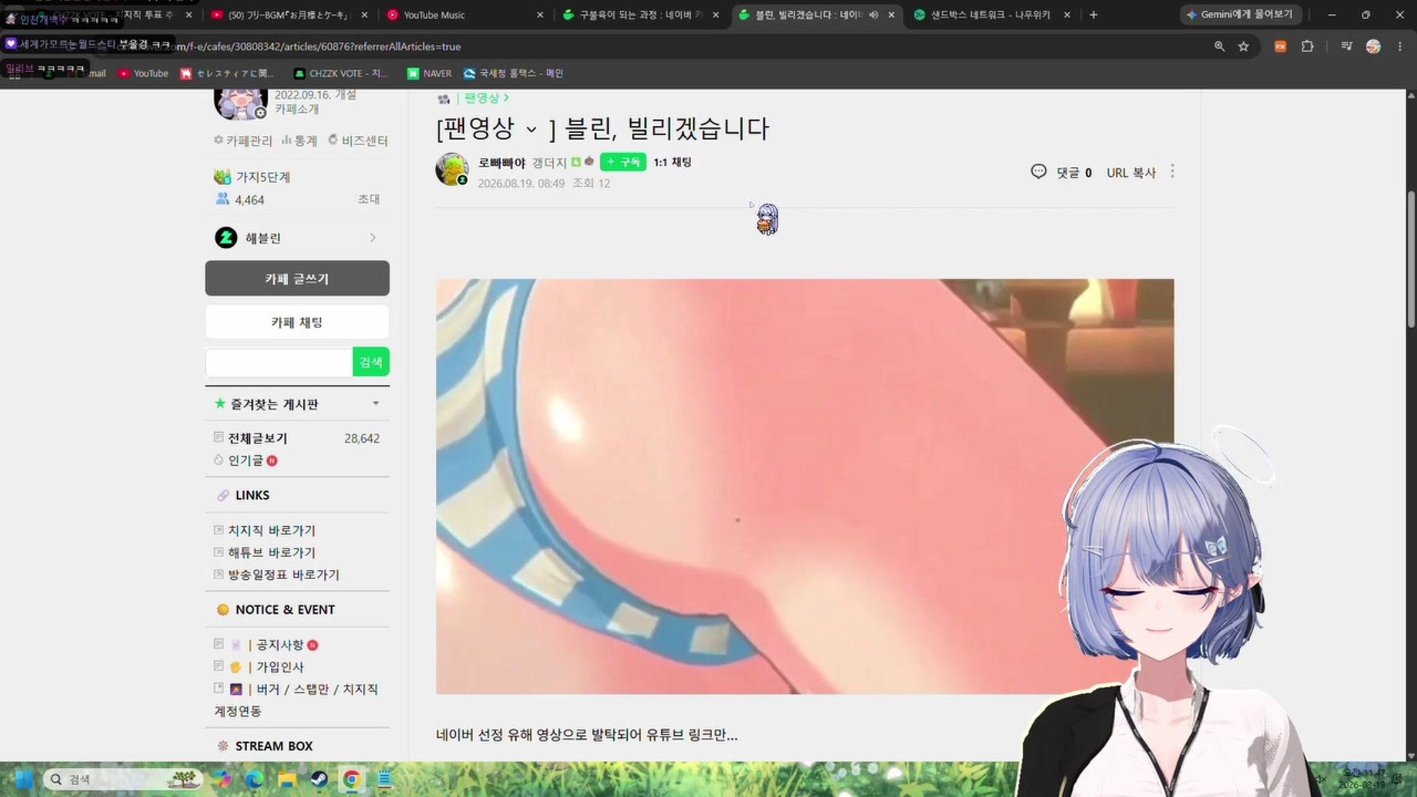Open the article's three-dot more menu

pyautogui.click(x=1172, y=171)
